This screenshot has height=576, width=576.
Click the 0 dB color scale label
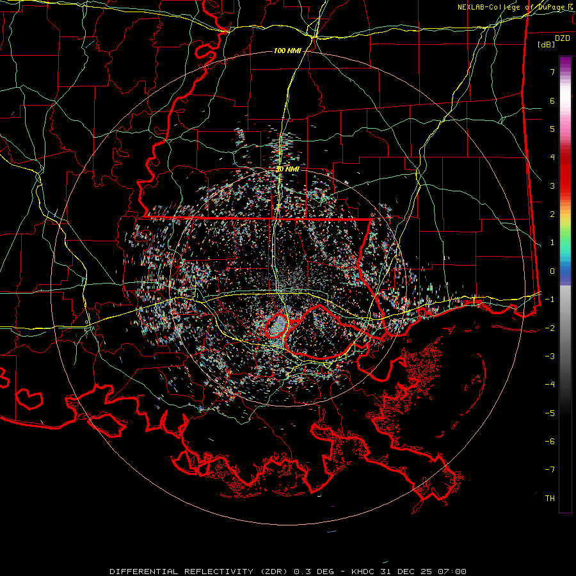552,271
